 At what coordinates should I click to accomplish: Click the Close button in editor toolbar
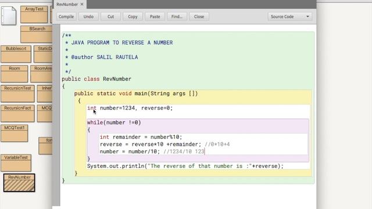[x=199, y=17]
